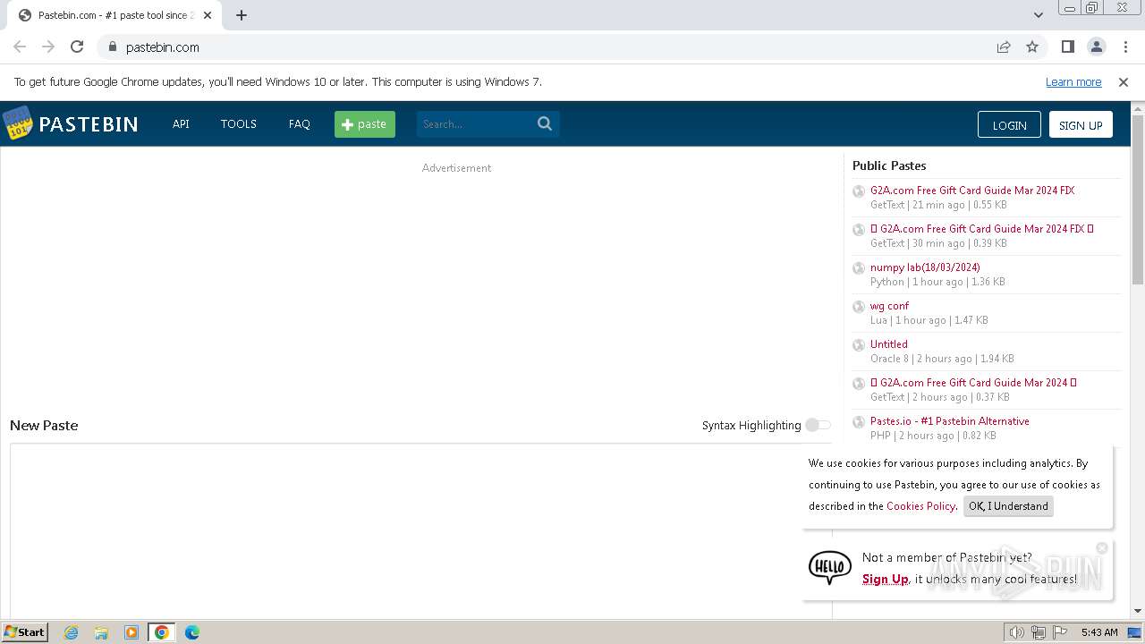The image size is (1145, 644).
Task: Click the volume icon in system tray
Action: point(1016,632)
